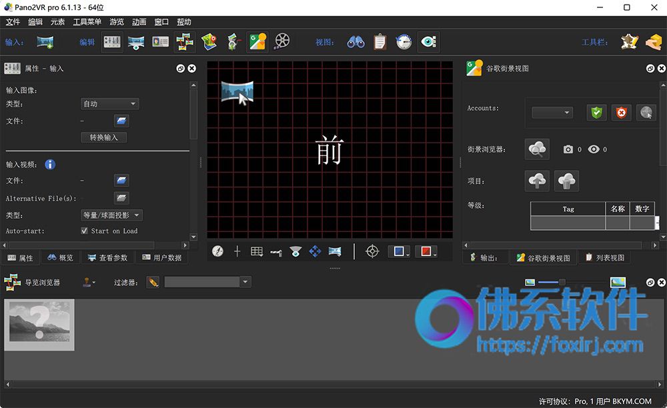Image resolution: width=667 pixels, height=408 pixels.
Task: Switch to the 输出 tab
Action: click(x=484, y=258)
